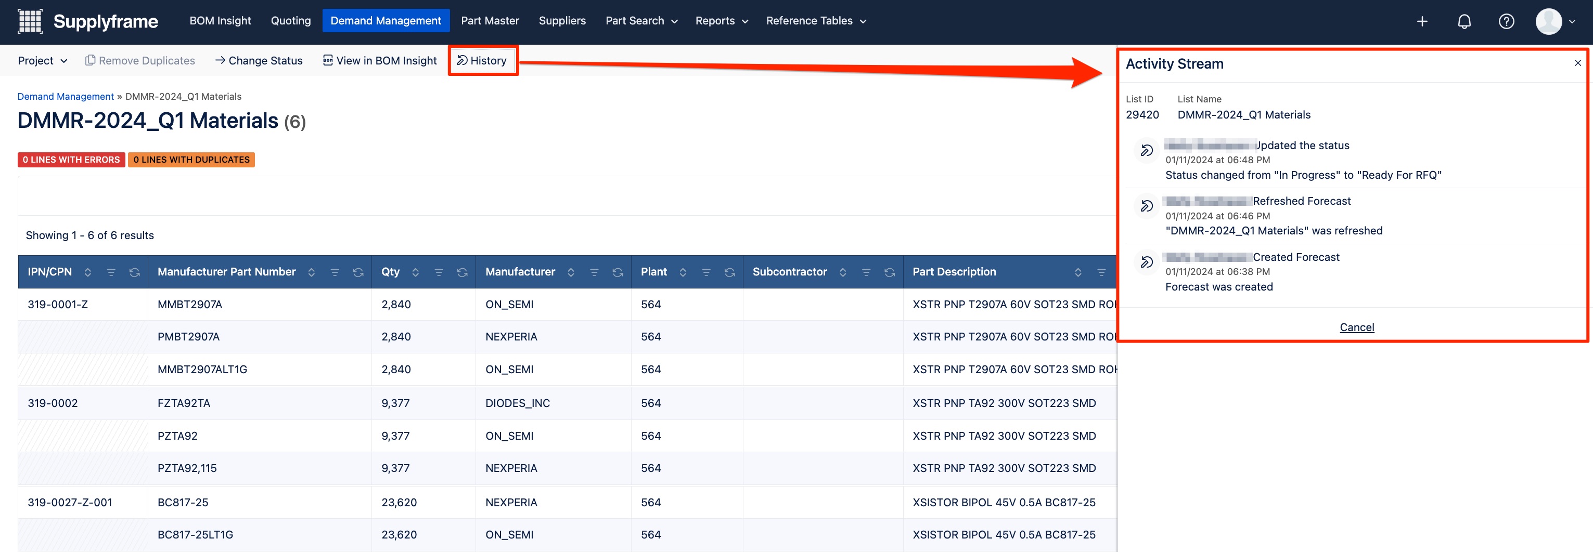Click View in BOM Insight
Viewport: 1593px width, 552px height.
[380, 61]
